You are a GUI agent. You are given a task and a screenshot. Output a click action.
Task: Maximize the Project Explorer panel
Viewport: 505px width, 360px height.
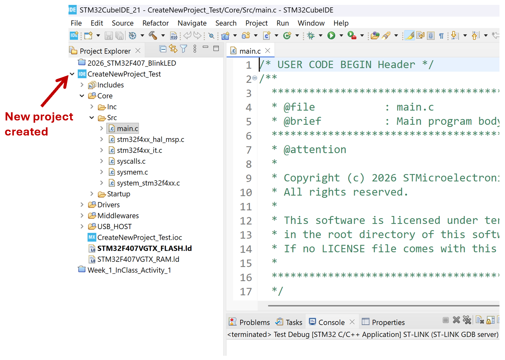click(x=216, y=48)
